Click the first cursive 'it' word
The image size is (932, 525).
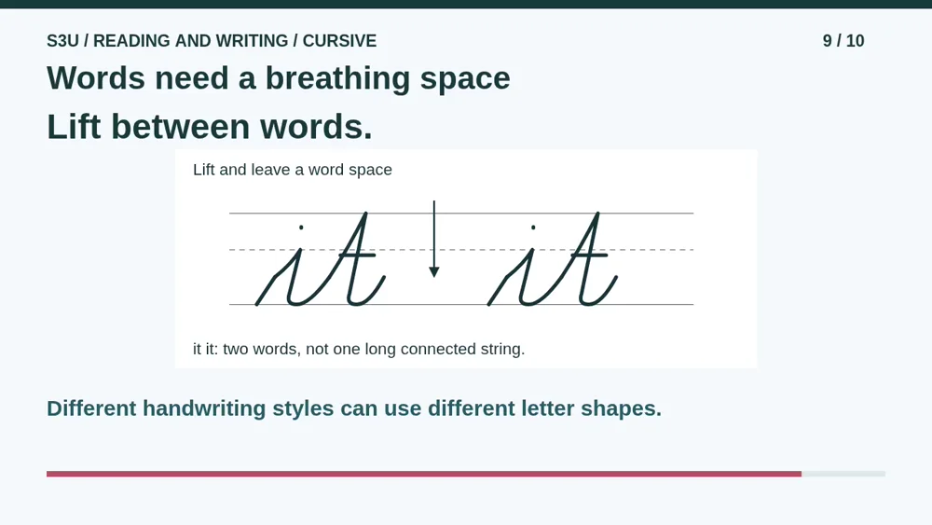(321, 259)
